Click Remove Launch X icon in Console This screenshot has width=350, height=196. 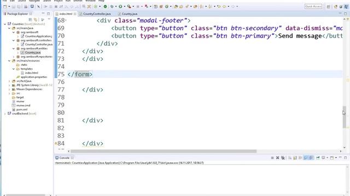click(277, 158)
